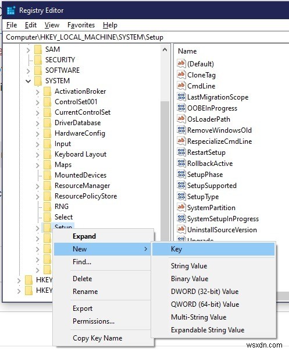Click Rename in the context menu
Screen dimensions: 289x351
coord(104,292)
